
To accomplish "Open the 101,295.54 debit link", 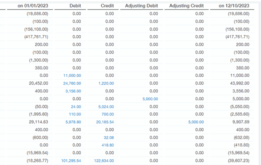I will [x=71, y=161].
